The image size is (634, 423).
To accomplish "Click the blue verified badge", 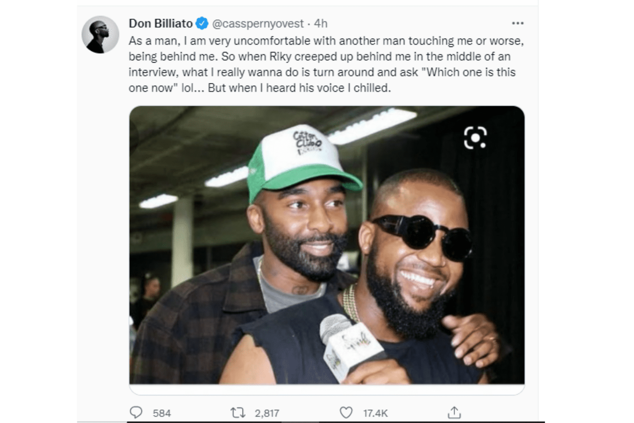I will tap(202, 23).
